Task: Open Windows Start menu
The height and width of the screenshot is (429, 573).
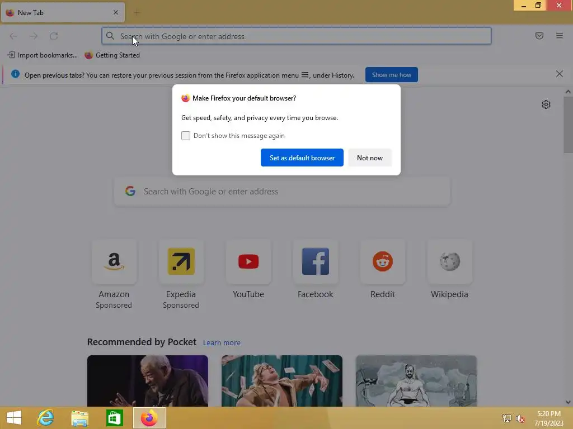Action: pyautogui.click(x=14, y=418)
